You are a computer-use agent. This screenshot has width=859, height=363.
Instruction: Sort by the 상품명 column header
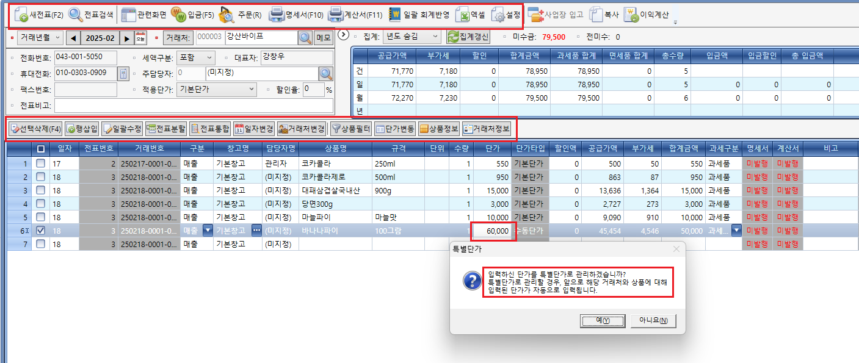click(x=335, y=148)
